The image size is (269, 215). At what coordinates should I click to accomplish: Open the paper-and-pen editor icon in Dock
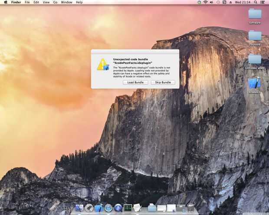point(138,208)
